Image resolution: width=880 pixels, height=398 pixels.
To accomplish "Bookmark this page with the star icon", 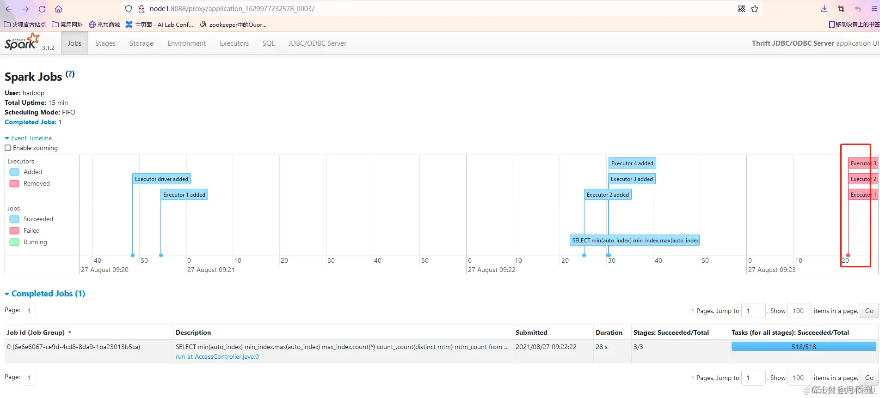I will [x=755, y=9].
